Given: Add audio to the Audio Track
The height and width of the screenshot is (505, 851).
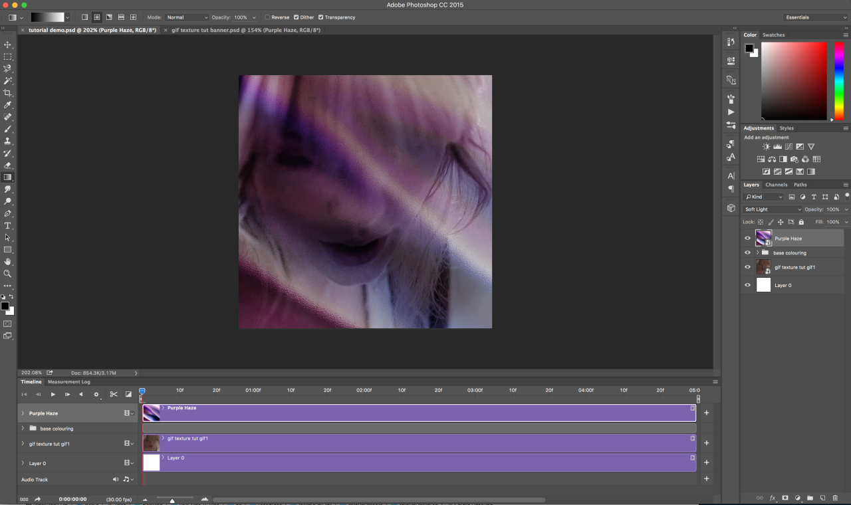Looking at the screenshot, I should tap(706, 478).
